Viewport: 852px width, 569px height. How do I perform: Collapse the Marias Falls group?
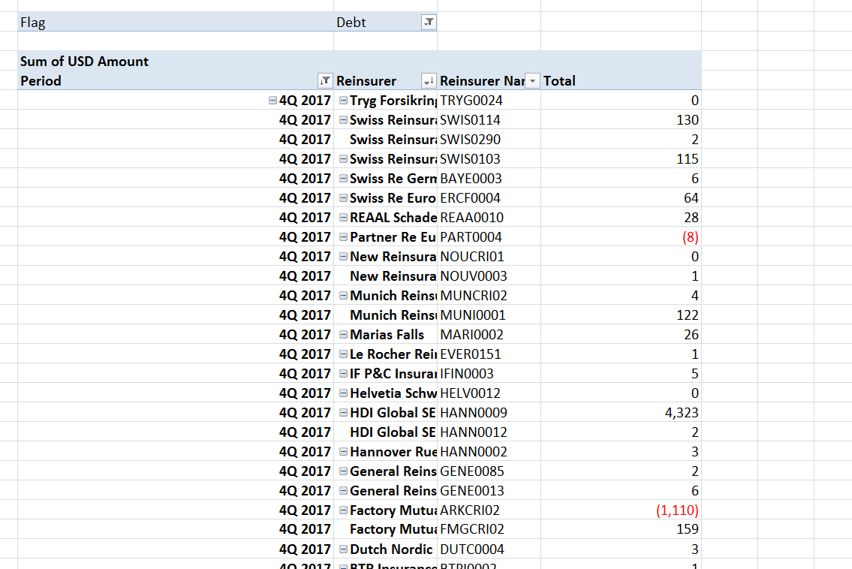point(343,335)
